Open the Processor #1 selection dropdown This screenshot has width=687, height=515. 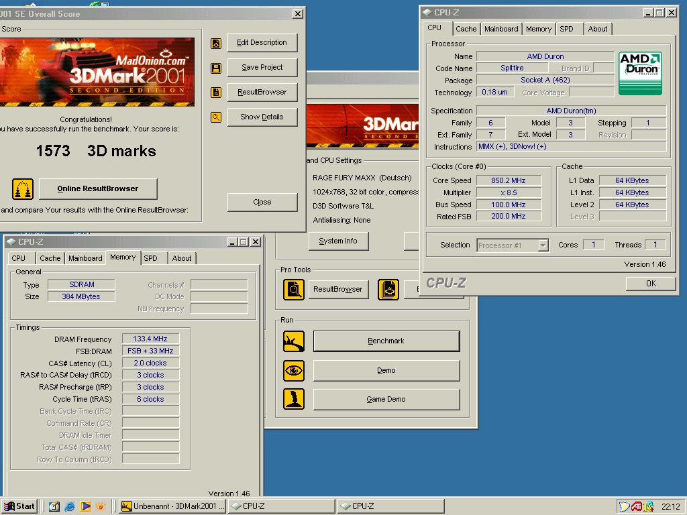(543, 245)
